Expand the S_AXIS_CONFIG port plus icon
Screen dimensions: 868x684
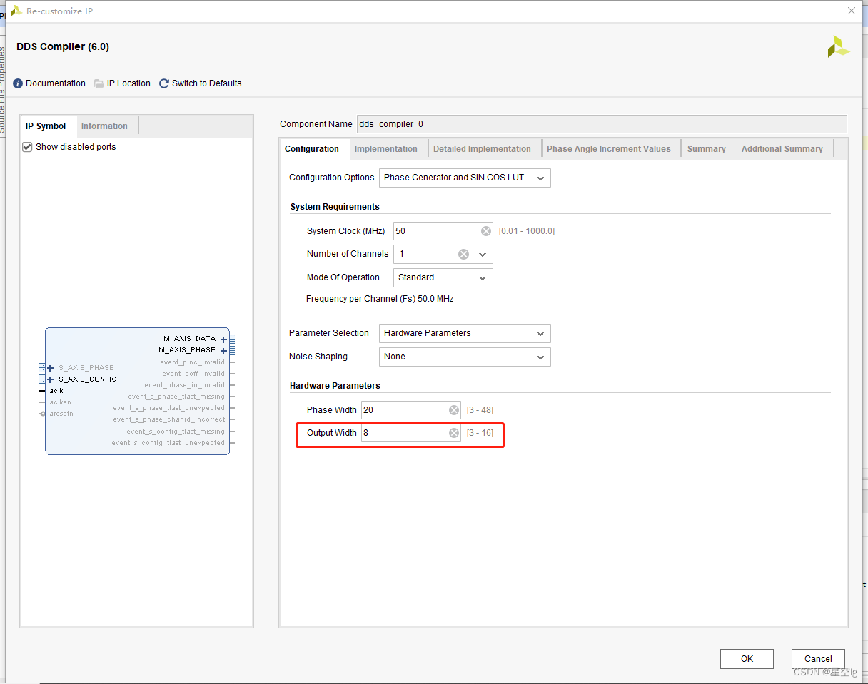[51, 379]
